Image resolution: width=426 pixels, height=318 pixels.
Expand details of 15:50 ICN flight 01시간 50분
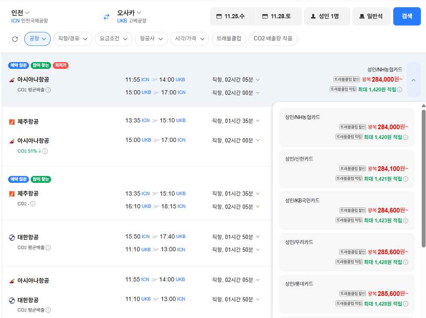point(258,237)
